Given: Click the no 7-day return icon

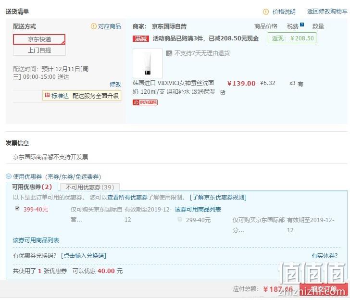Looking at the screenshot, I should pos(169,53).
